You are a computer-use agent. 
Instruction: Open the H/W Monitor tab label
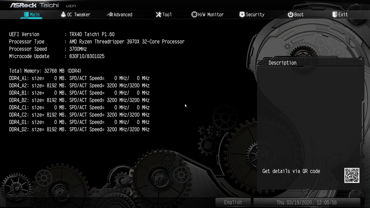(x=211, y=15)
